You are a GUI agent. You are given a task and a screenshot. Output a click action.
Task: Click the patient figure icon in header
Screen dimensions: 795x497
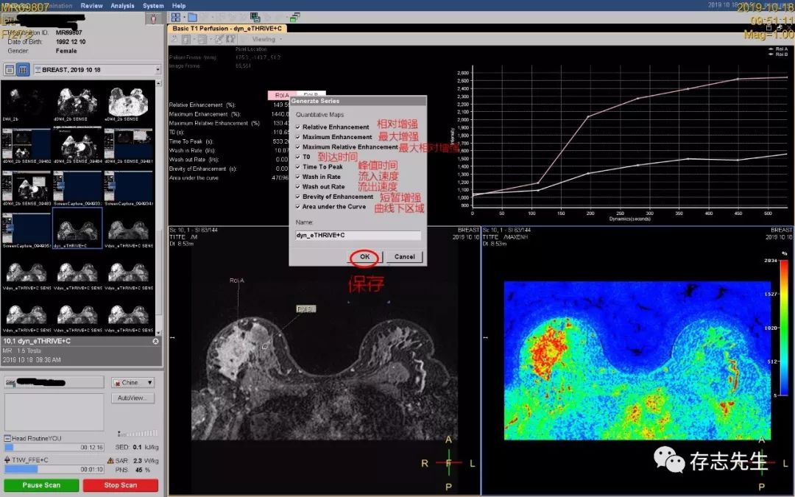[152, 19]
